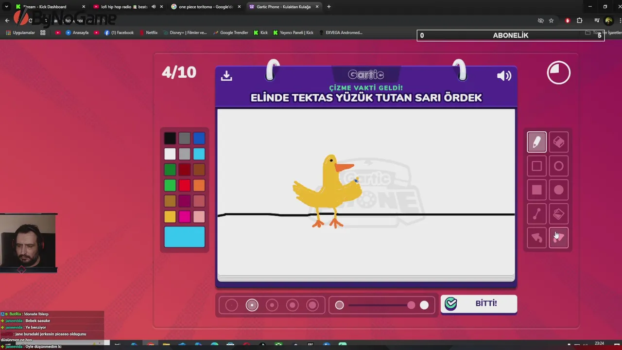Screen dimensions: 622x350
Task: Open the browser extensions puzzle icon
Action: point(579,20)
